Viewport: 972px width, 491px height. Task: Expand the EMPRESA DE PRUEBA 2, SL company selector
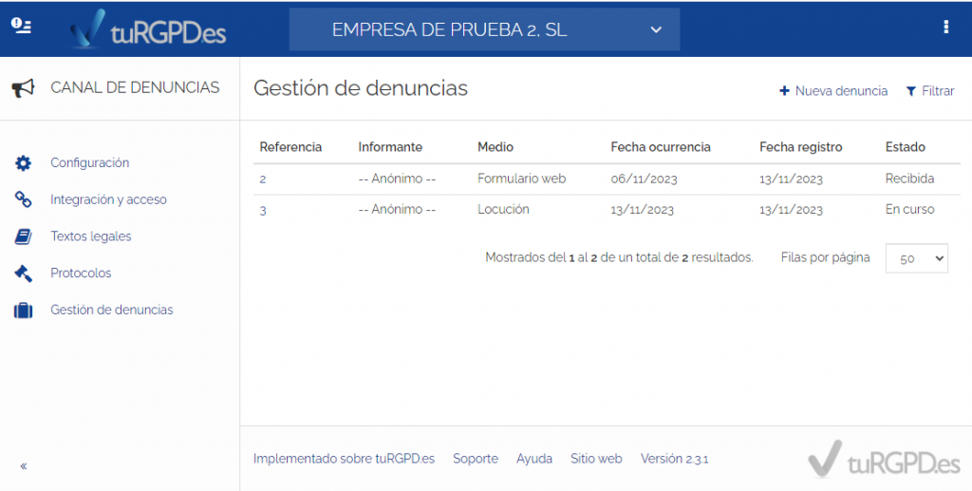[484, 29]
